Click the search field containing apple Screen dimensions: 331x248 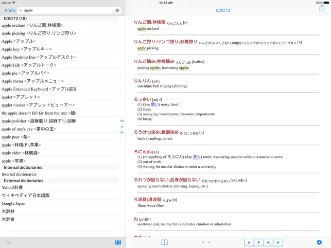pos(69,10)
